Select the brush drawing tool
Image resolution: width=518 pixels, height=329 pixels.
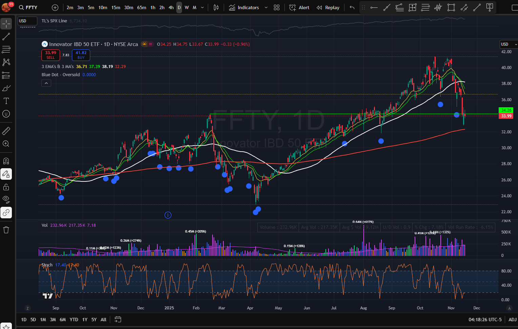pos(6,88)
